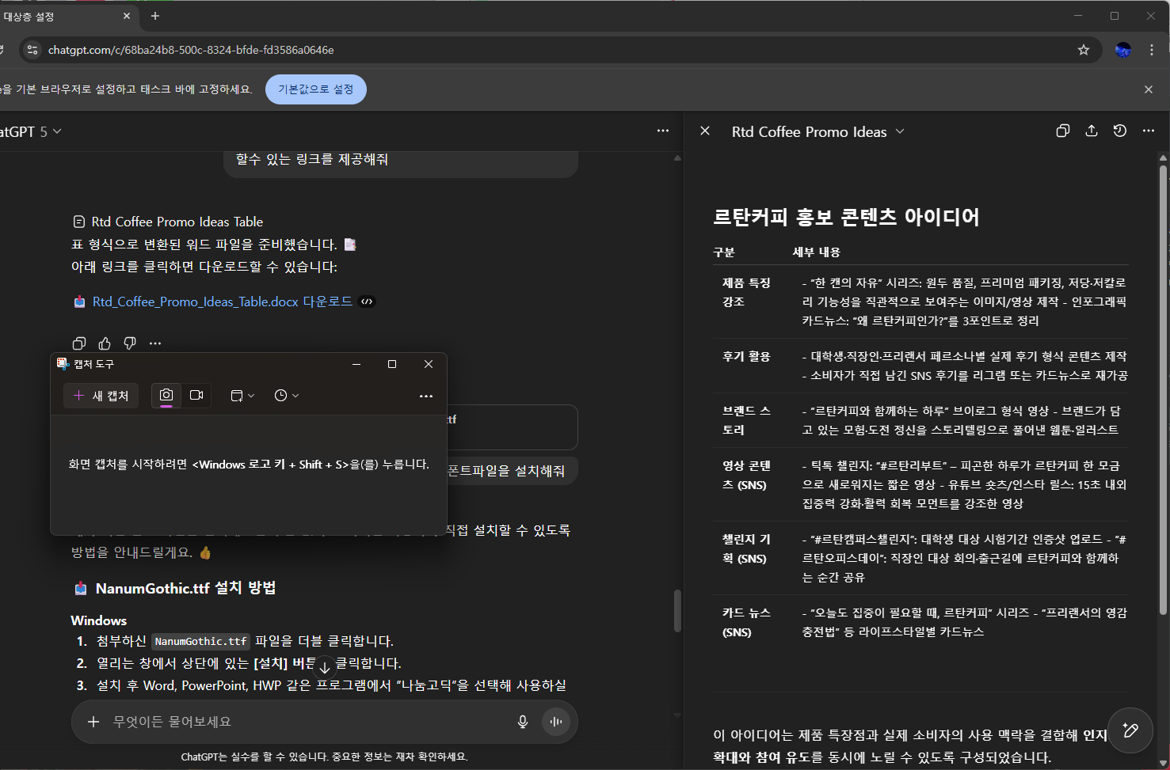Viewport: 1170px width, 770px height.
Task: Open Chrome three-dot menu
Action: (x=1152, y=50)
